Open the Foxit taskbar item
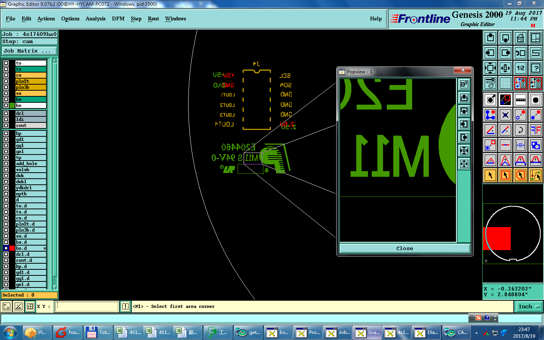Viewport: 544px width, 340px height. click(68, 332)
